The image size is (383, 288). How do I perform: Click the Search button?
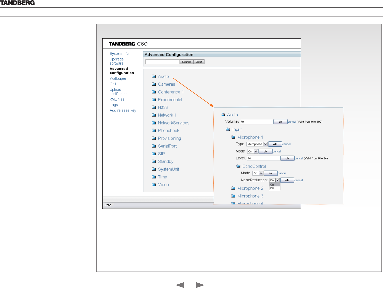pyautogui.click(x=186, y=62)
